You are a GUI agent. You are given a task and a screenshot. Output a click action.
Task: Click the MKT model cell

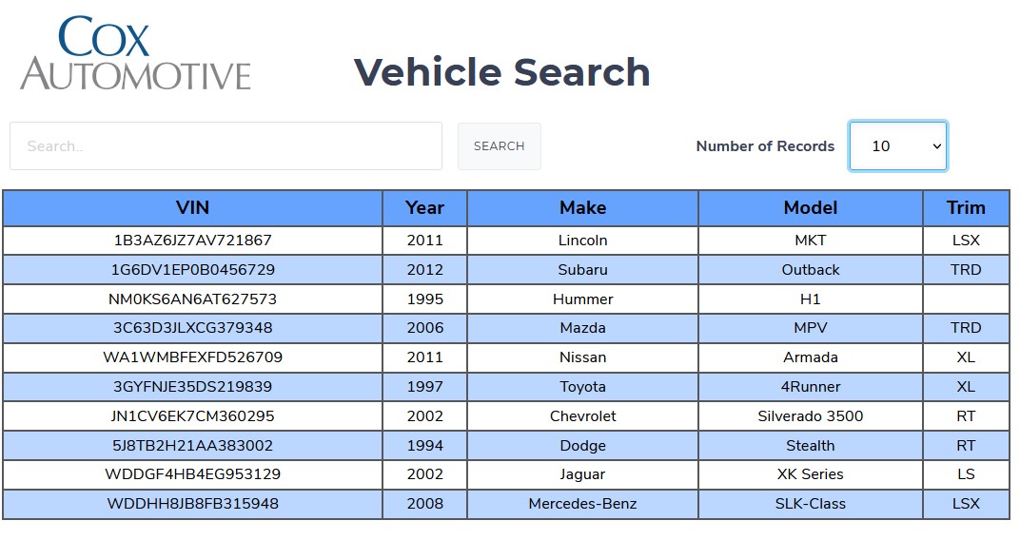(811, 241)
